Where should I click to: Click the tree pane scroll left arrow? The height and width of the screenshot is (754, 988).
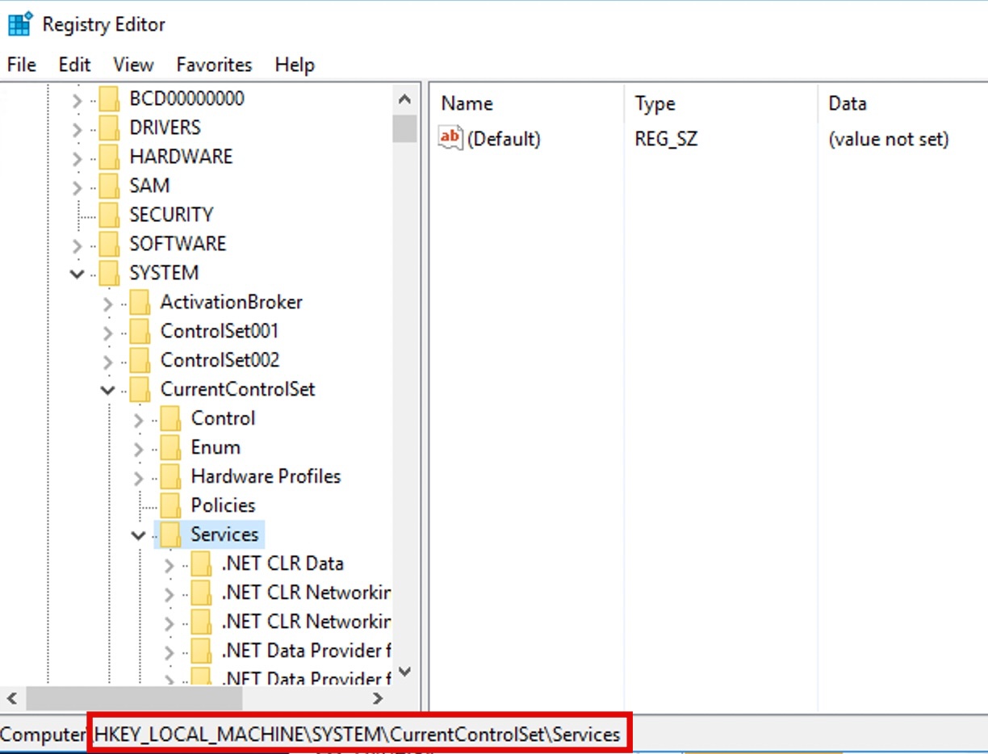[12, 698]
